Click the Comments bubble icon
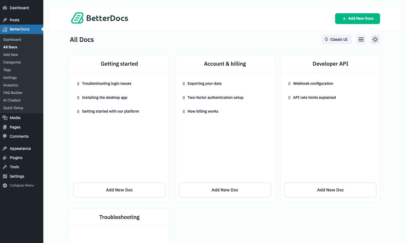This screenshot has height=243, width=406. pyautogui.click(x=5, y=136)
